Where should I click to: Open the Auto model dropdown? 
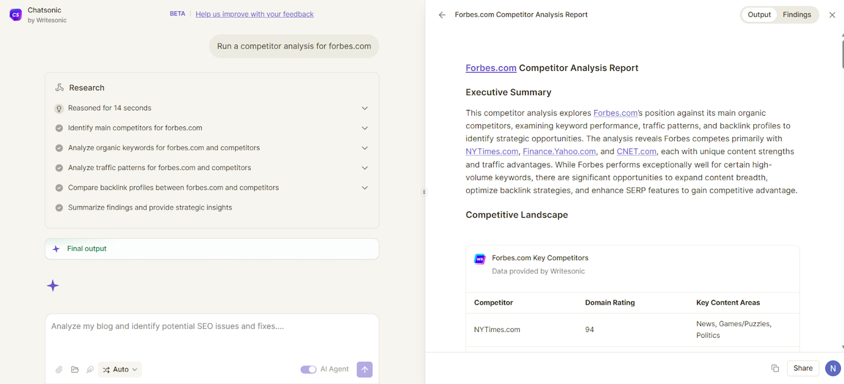(120, 370)
